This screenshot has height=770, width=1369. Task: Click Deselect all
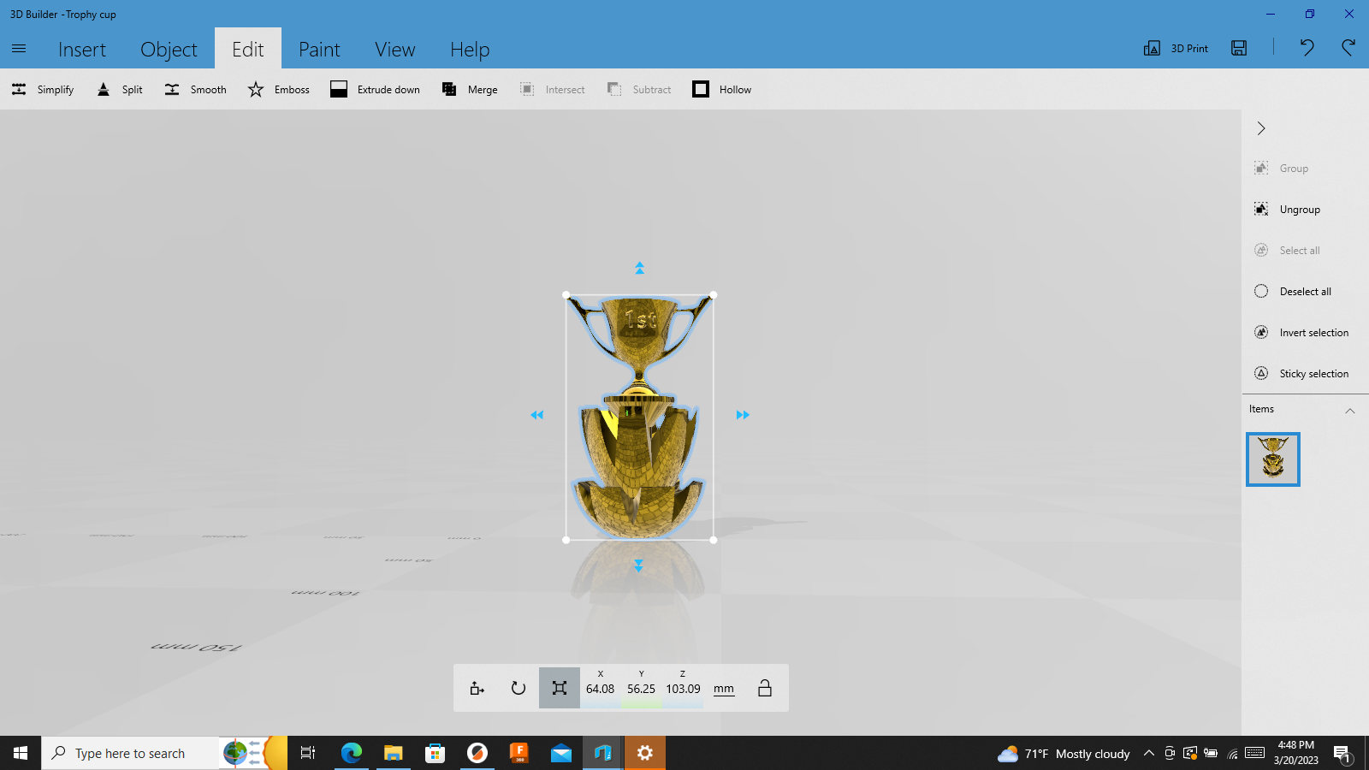(x=1294, y=291)
